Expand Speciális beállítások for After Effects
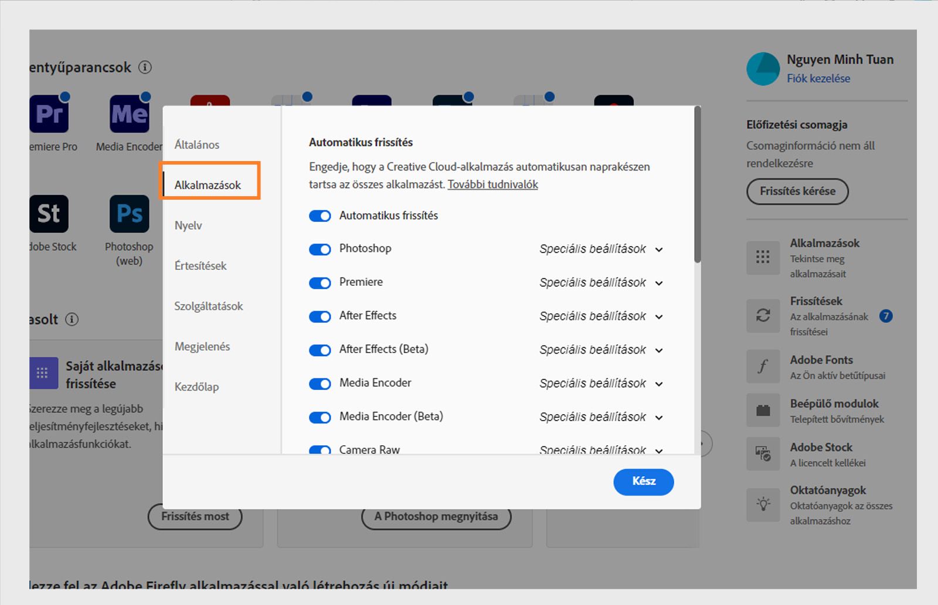The image size is (938, 605). tap(601, 316)
